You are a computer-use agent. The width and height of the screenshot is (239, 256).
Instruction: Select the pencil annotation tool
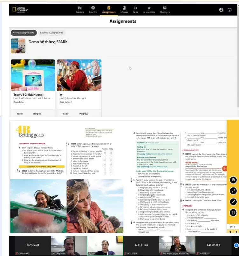point(234,202)
